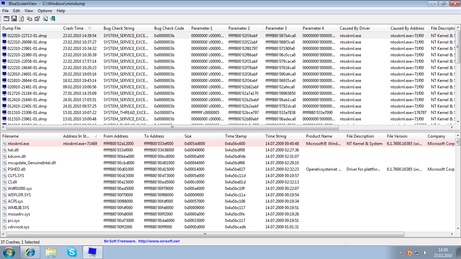The image size is (461, 259).
Task: Click lower pane horizontal scrollbar thumb
Action: pos(205,234)
